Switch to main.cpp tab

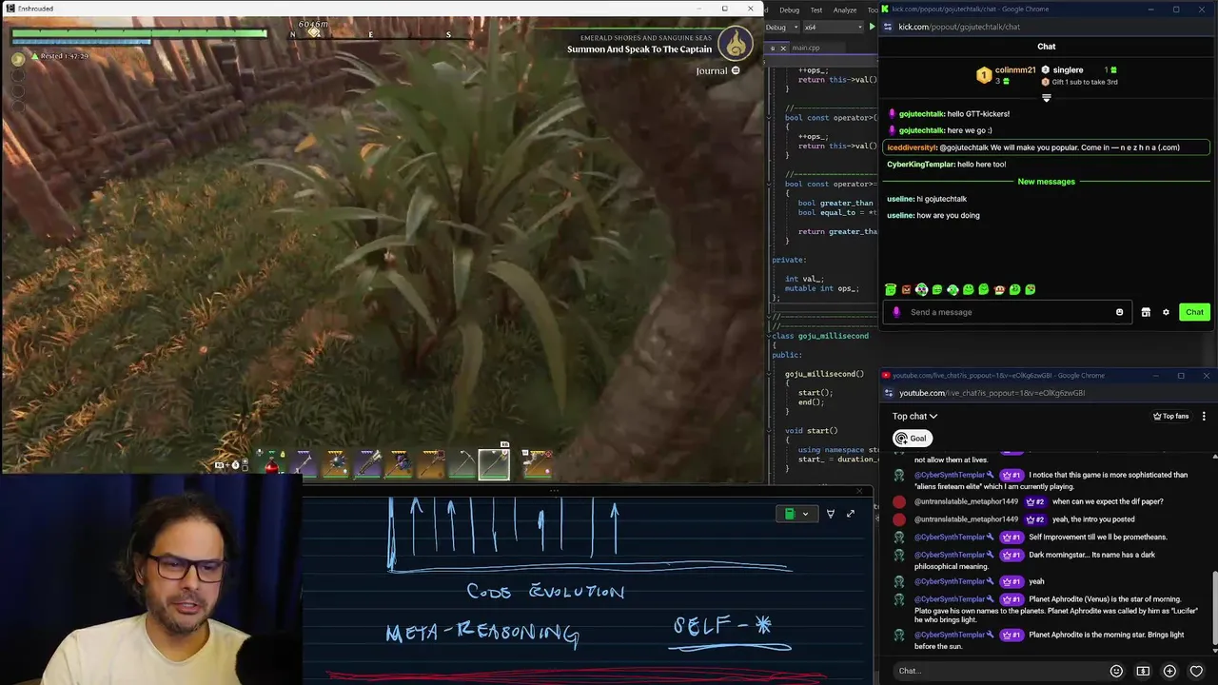pos(805,48)
